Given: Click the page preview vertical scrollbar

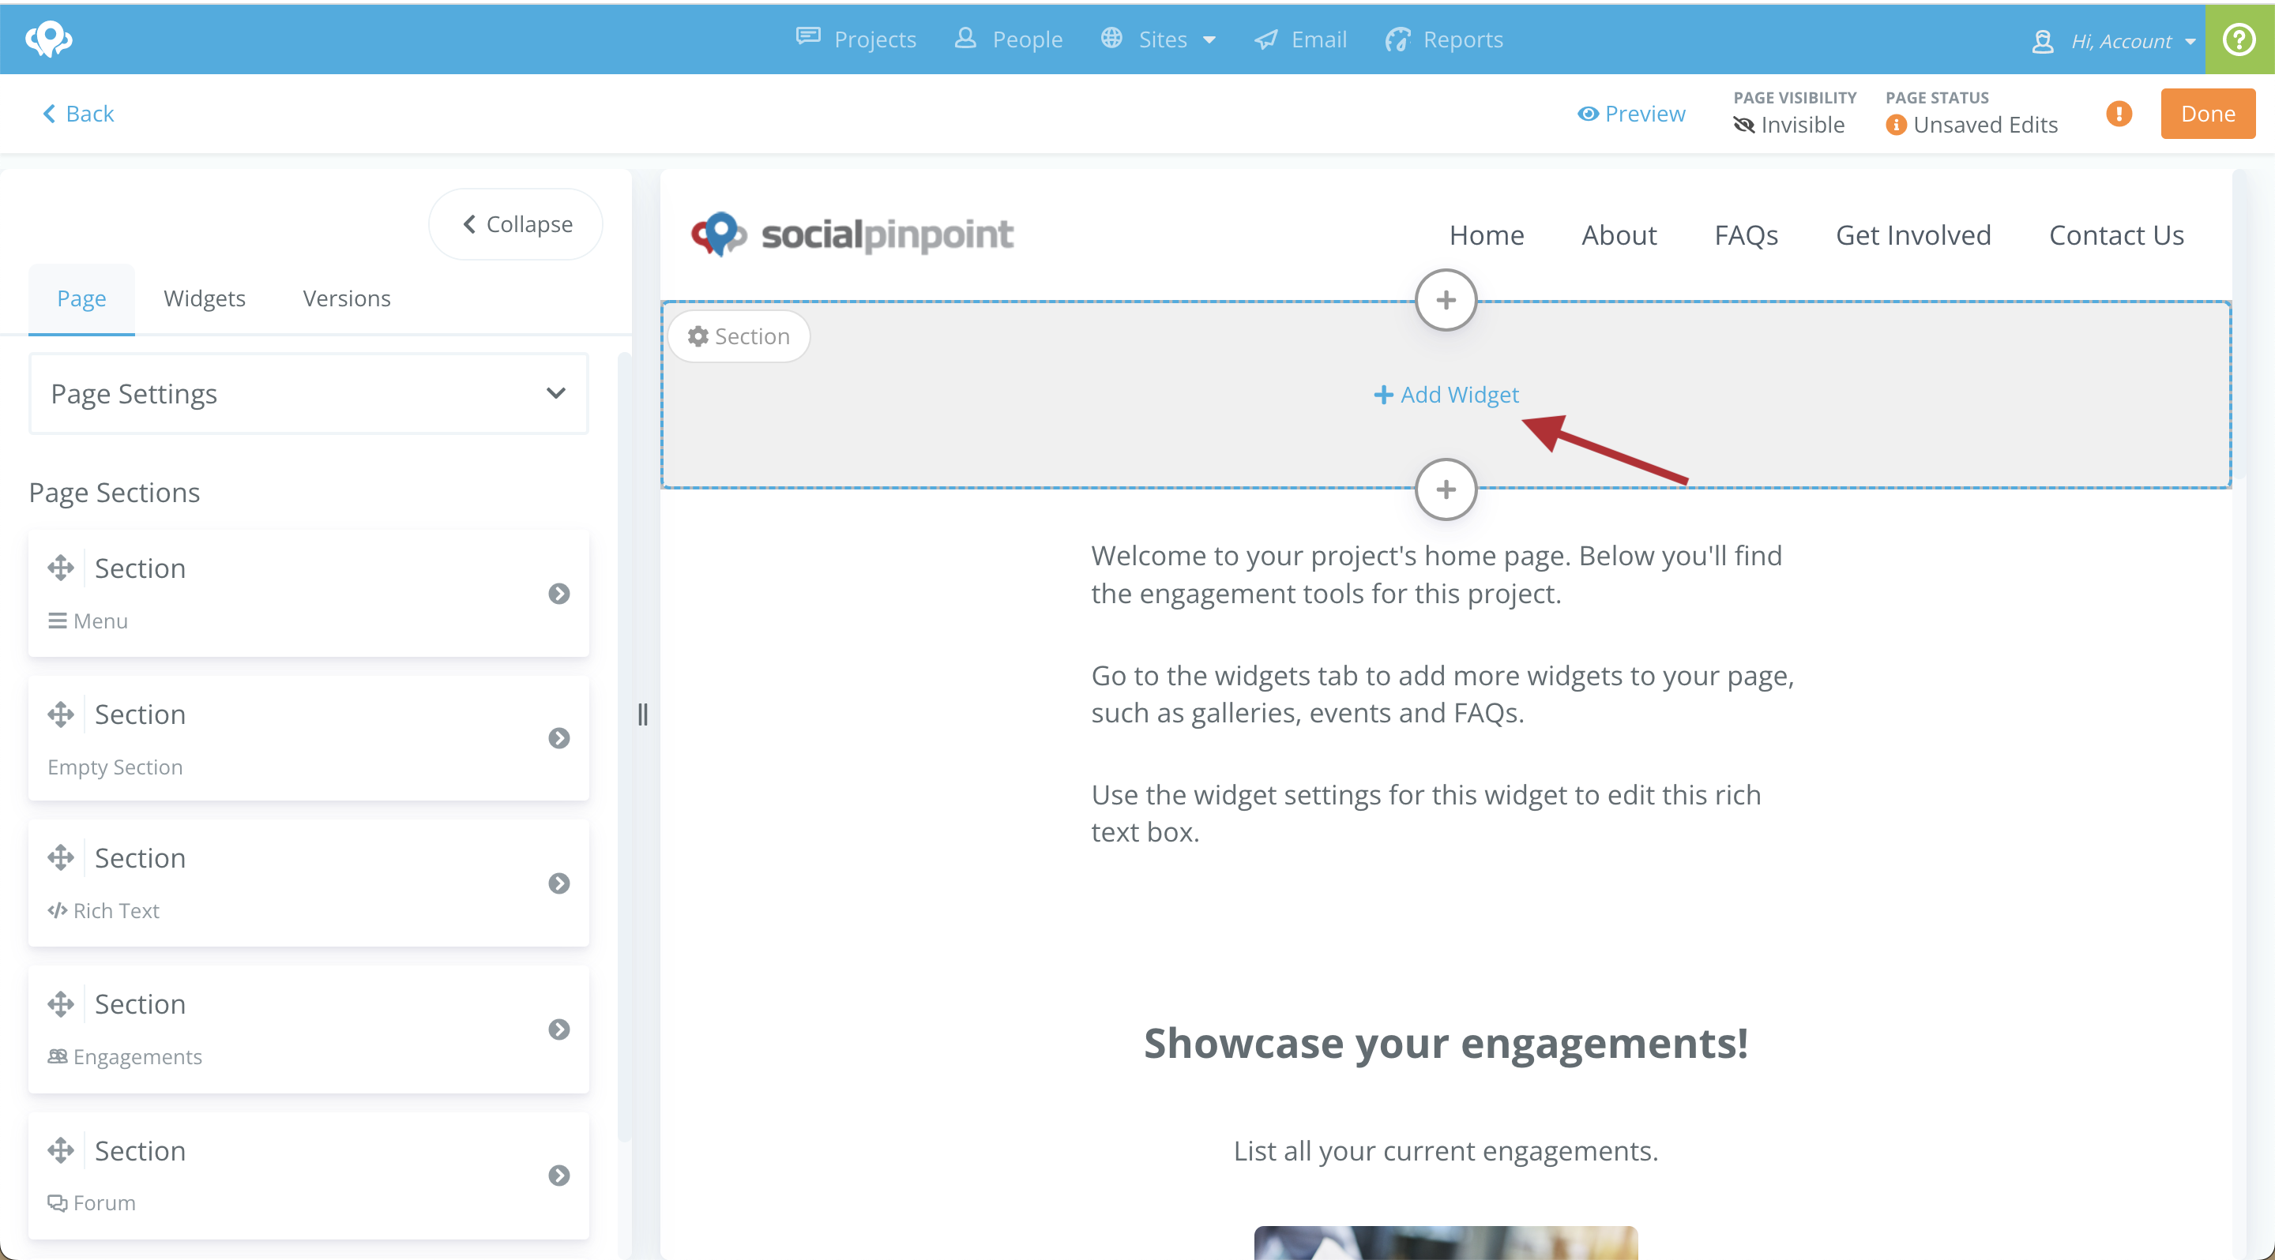Looking at the screenshot, I should (x=2239, y=323).
